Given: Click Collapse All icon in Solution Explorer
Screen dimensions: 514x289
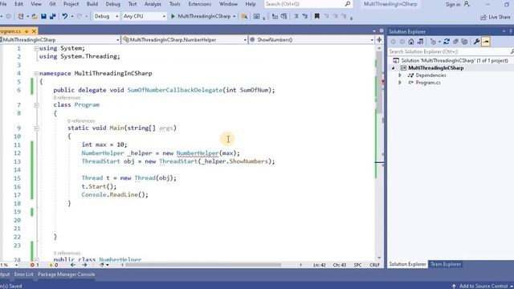Looking at the screenshot, I should 455,42.
